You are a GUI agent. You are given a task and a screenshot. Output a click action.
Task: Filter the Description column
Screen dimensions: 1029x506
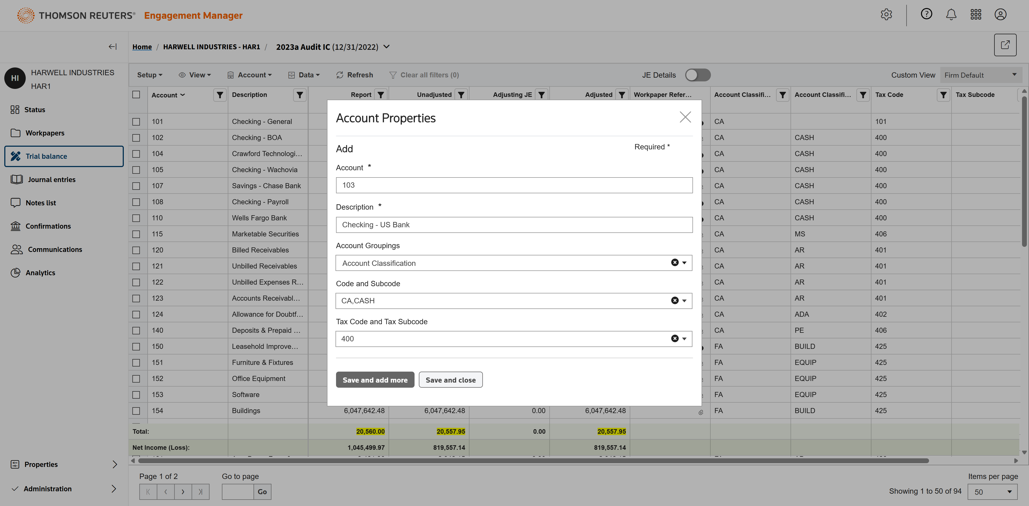click(300, 95)
